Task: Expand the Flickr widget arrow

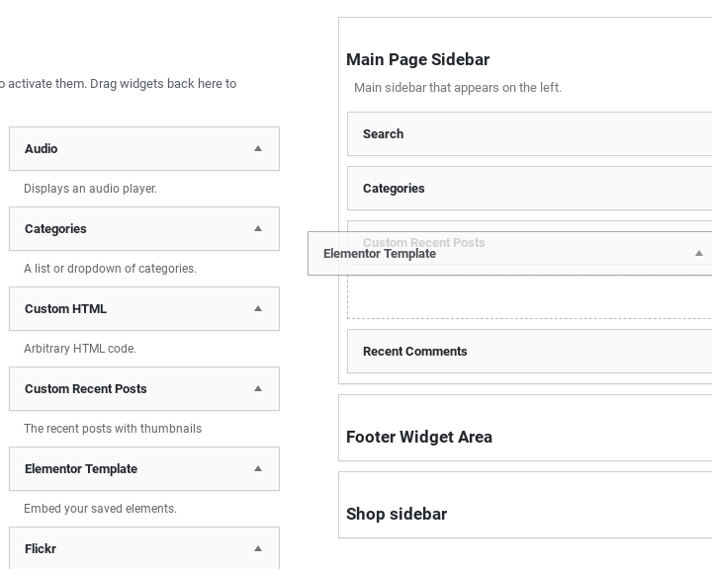Action: [x=258, y=549]
